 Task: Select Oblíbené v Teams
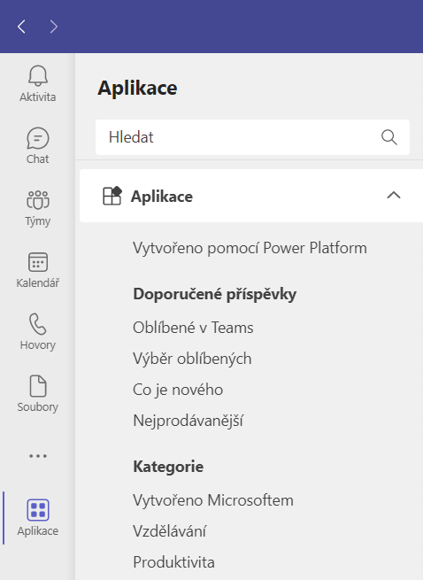(193, 328)
